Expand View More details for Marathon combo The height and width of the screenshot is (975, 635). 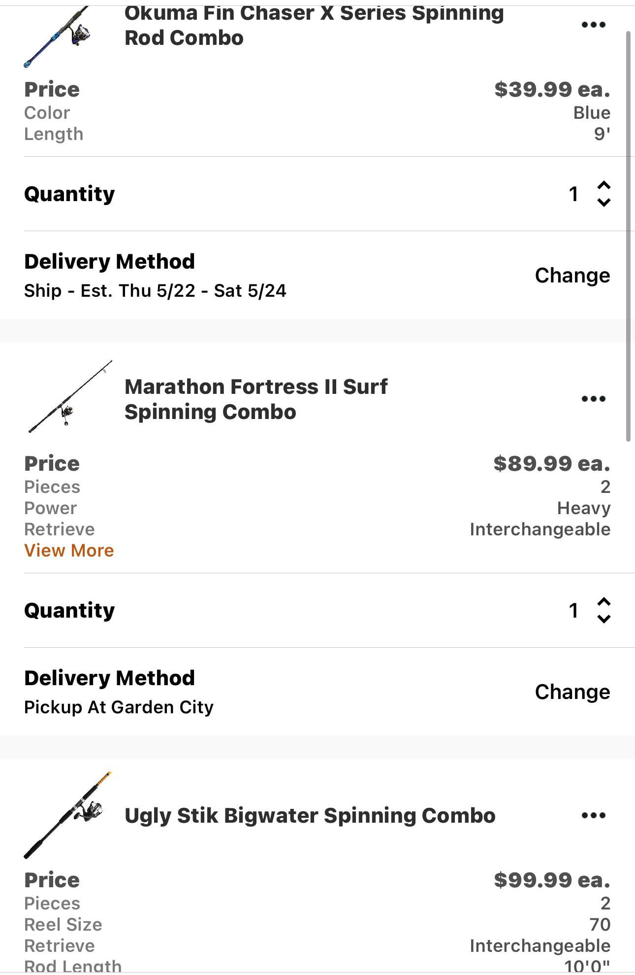69,550
